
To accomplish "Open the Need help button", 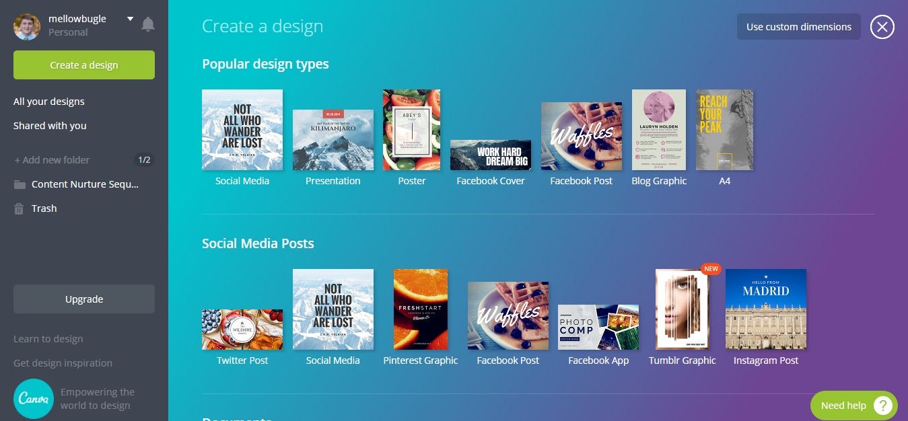I will coord(854,406).
